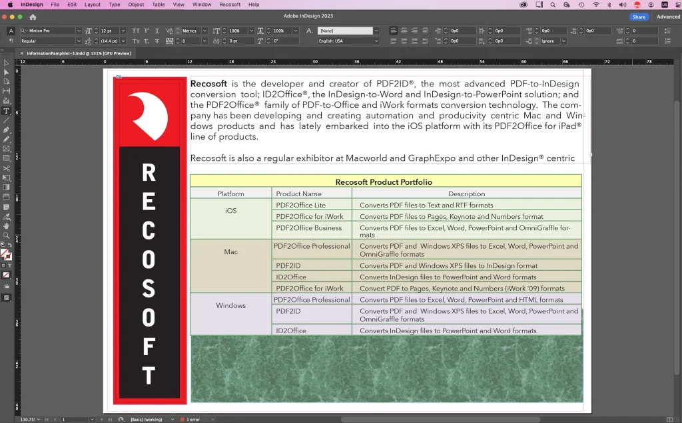
Task: Select the Rectangle Frame tool
Action: coord(6,149)
